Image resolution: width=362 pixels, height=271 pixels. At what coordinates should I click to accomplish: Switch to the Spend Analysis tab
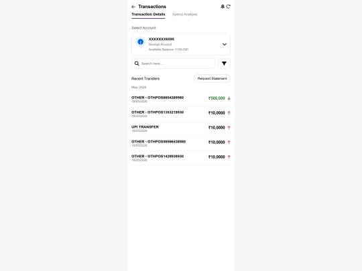pos(185,14)
